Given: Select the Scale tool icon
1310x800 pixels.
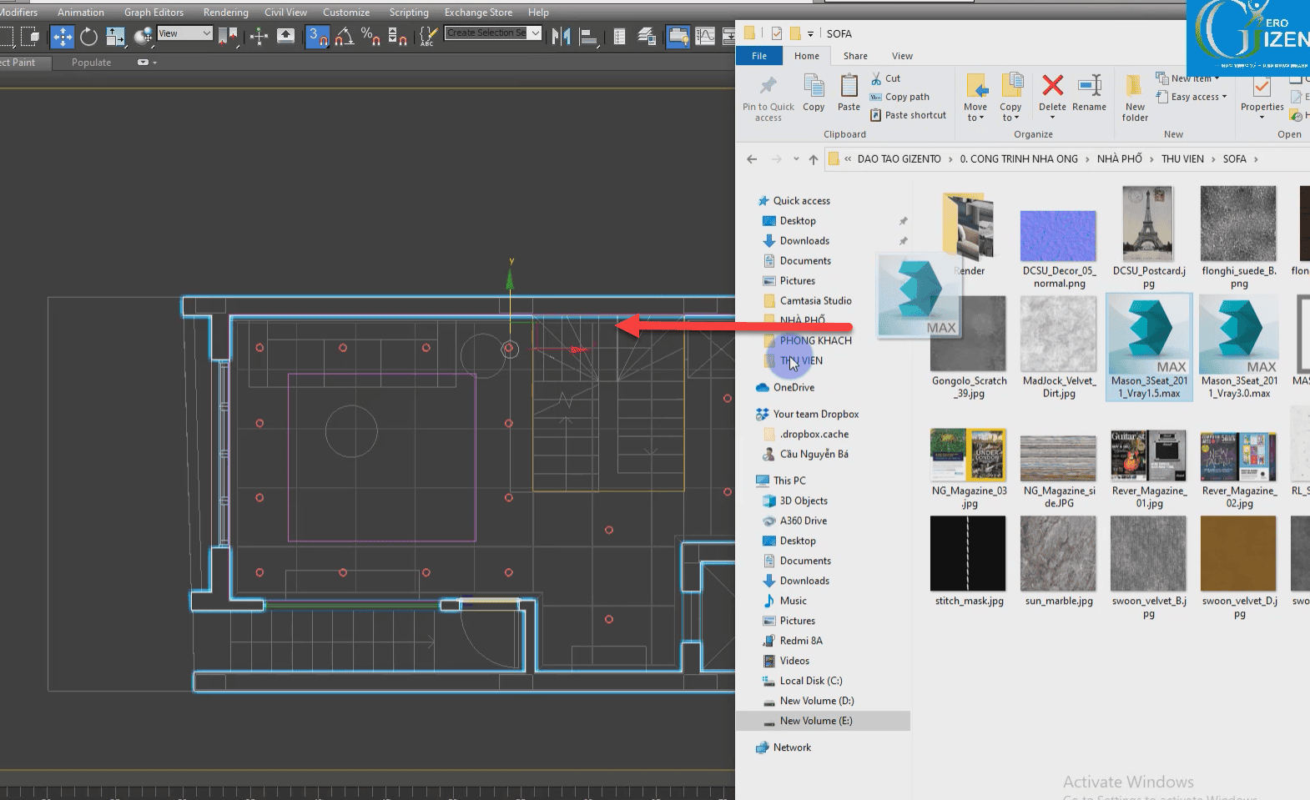Looking at the screenshot, I should 115,36.
